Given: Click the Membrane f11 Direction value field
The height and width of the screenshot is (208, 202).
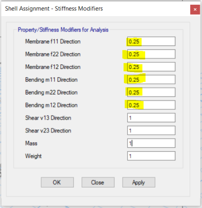Looking at the screenshot, I should tap(151, 41).
